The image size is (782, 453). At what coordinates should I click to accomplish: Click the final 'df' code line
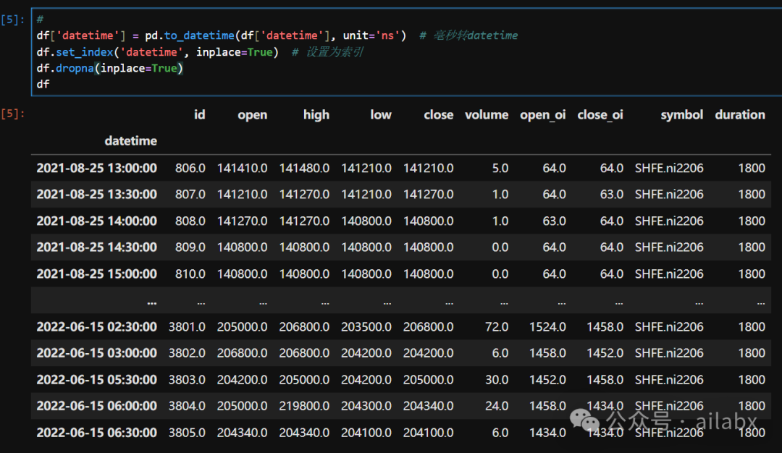[43, 84]
